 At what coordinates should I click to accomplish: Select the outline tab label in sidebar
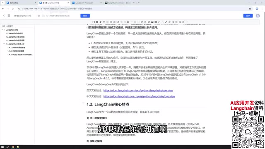(x=3, y=26)
